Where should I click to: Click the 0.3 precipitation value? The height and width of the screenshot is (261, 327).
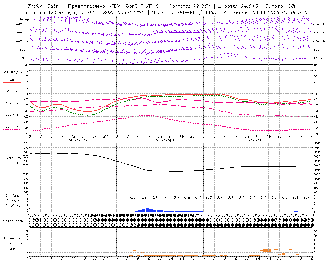(296, 197)
